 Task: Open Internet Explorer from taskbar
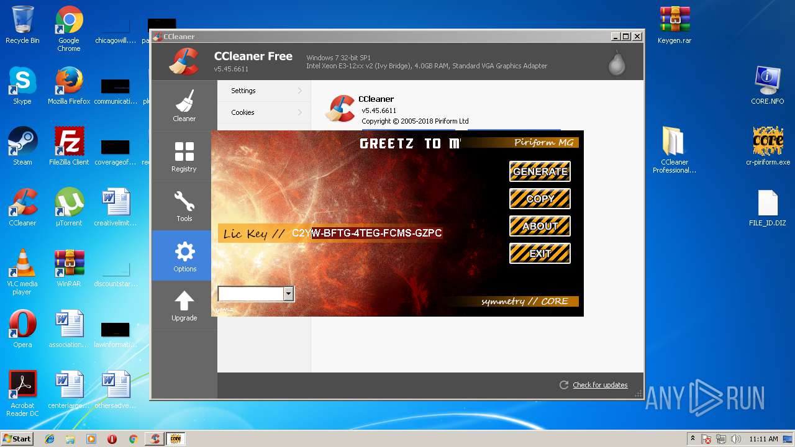[x=50, y=439]
